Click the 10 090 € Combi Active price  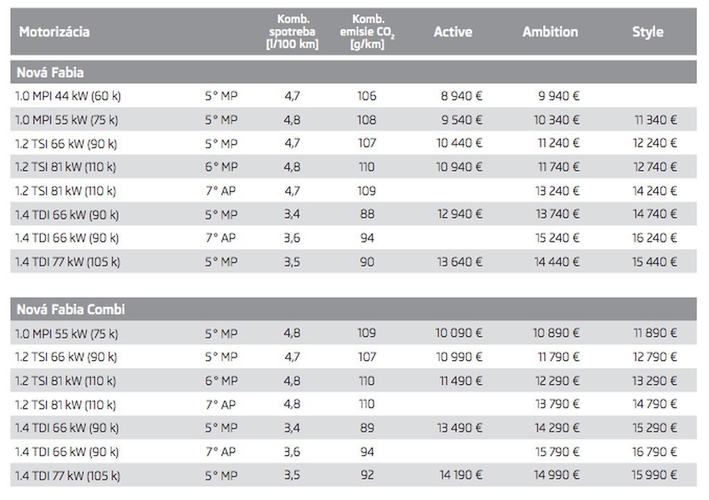click(x=459, y=334)
